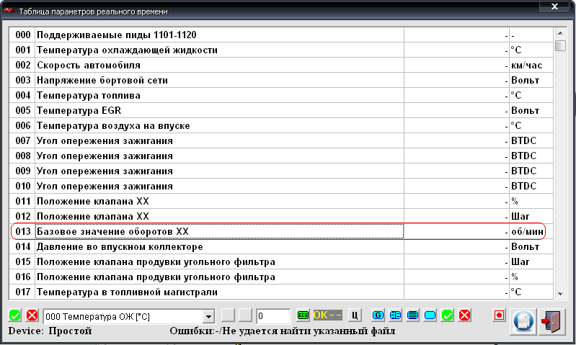Image resolution: width=576 pixels, height=345 pixels.
Task: Click the right green checkmark icon
Action: [x=447, y=315]
